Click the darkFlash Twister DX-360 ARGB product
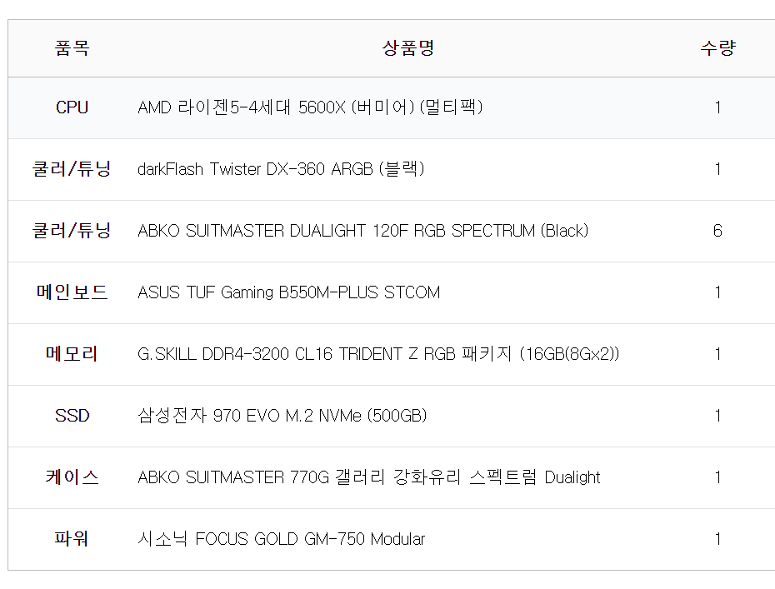Image resolution: width=775 pixels, height=589 pixels. 281,169
